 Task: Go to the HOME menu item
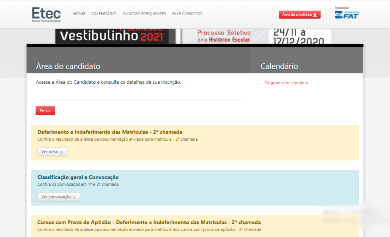(x=79, y=14)
